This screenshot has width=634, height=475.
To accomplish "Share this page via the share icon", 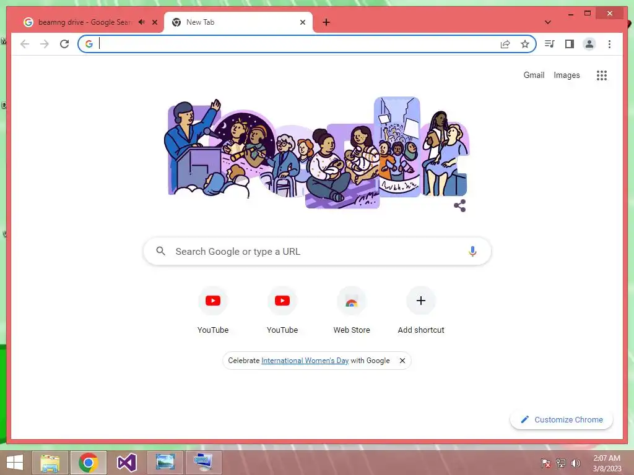I will pos(505,44).
